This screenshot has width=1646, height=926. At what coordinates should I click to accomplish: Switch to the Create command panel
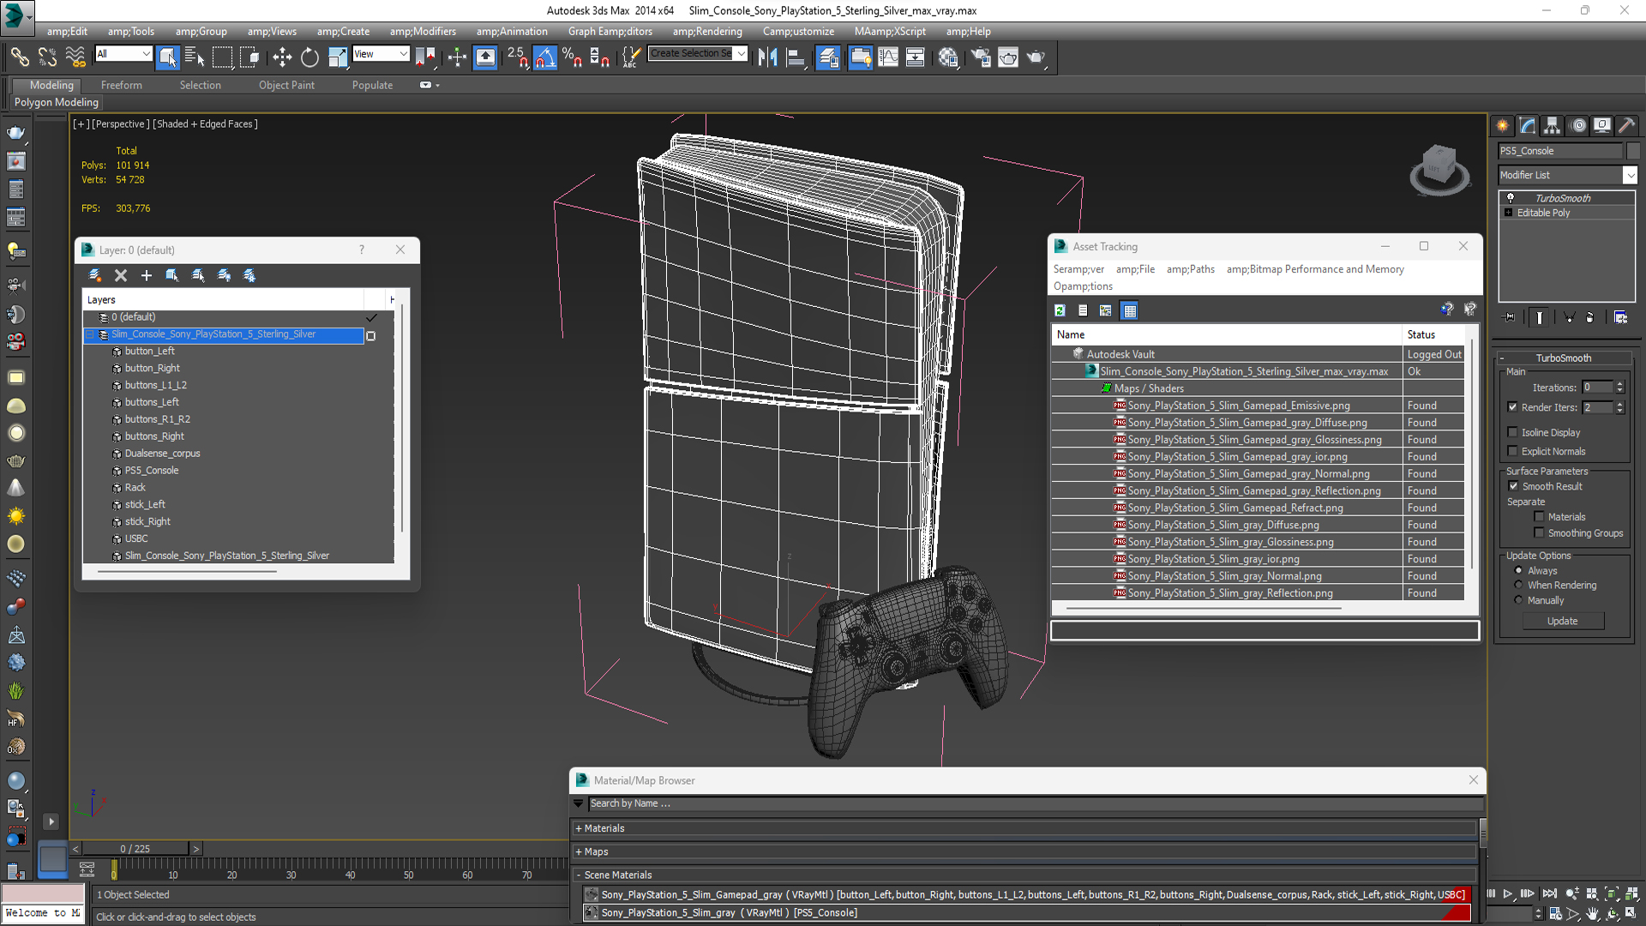click(x=1503, y=125)
